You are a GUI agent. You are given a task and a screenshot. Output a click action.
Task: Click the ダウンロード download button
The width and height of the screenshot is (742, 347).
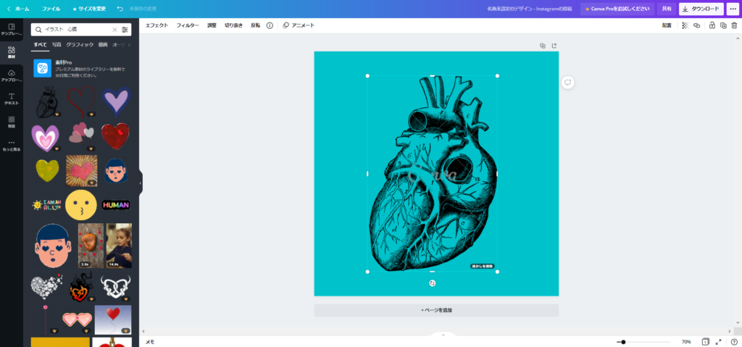[x=701, y=9]
